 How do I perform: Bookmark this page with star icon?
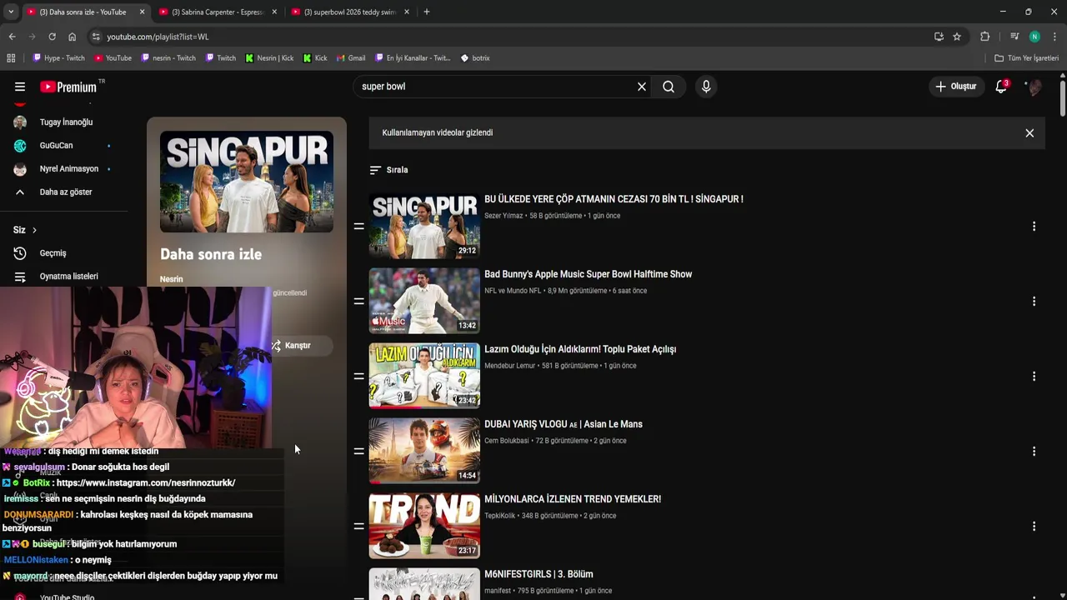tap(957, 37)
